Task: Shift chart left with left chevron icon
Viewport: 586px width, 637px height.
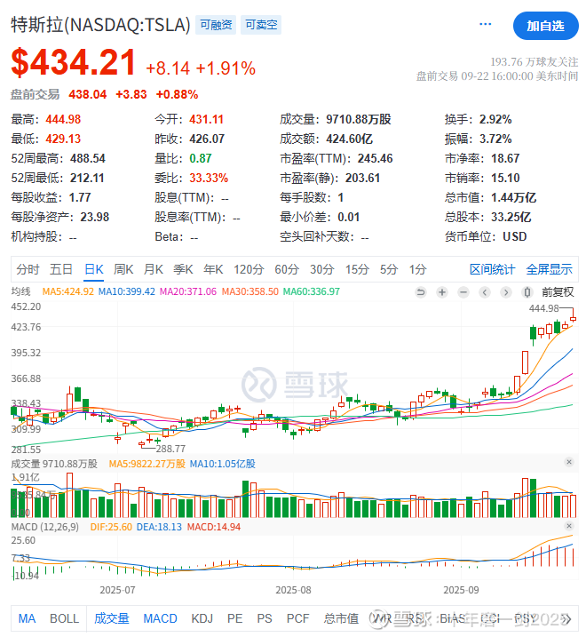Action: pos(485,292)
